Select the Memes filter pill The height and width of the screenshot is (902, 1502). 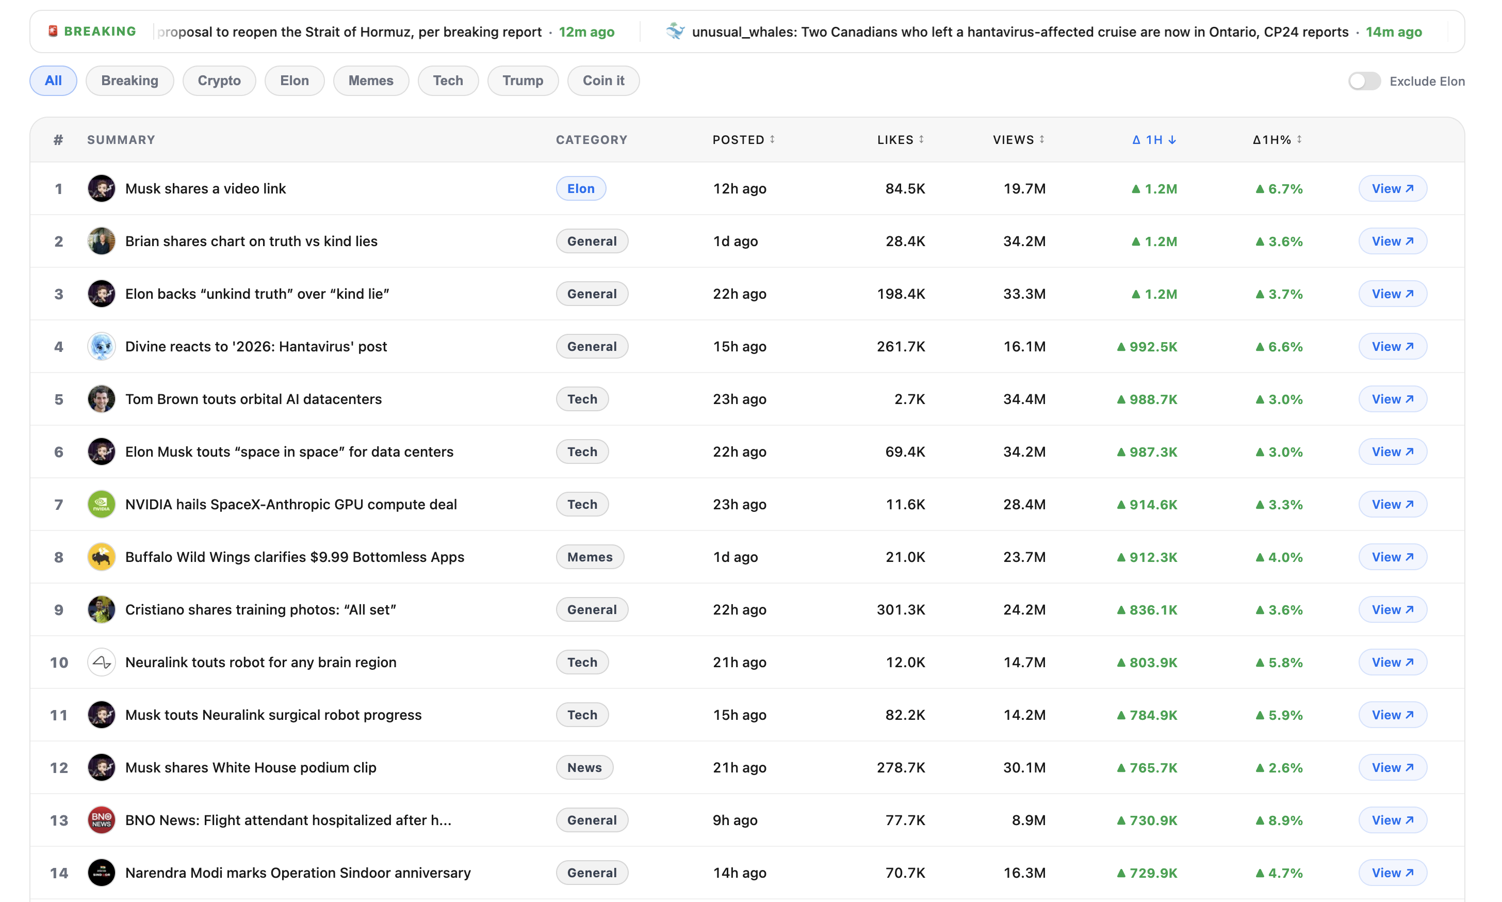[371, 81]
